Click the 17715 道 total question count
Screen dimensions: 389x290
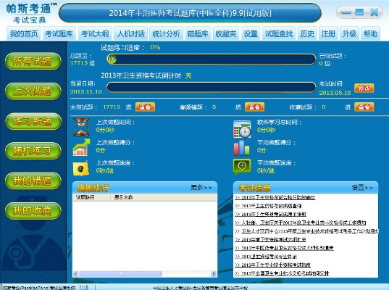[x=83, y=63]
